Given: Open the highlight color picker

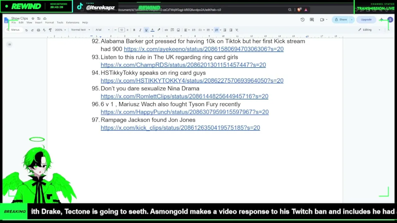Looking at the screenshot, I should (159, 30).
